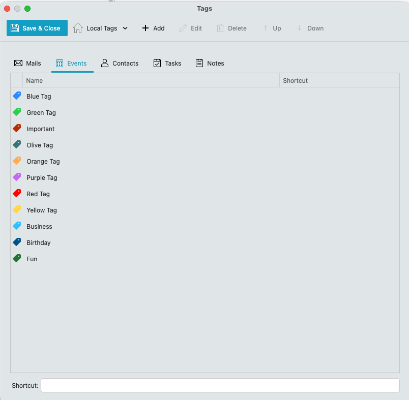This screenshot has width=409, height=400.
Task: Switch to the Mails tab
Action: 27,64
